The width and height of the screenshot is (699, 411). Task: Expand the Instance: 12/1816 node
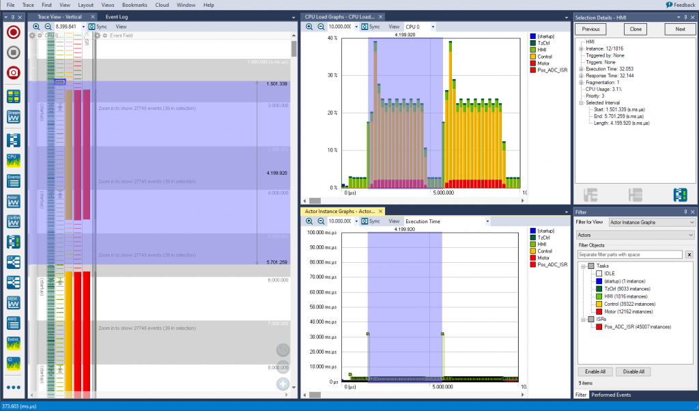point(581,49)
